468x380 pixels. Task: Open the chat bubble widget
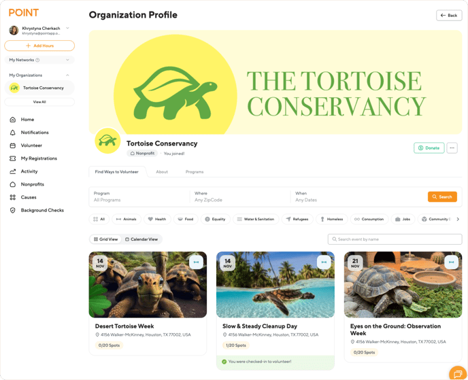pos(458,373)
